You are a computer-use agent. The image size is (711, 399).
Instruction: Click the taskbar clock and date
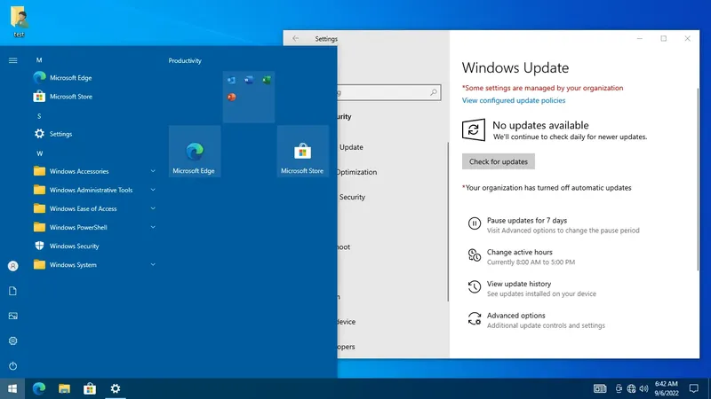pyautogui.click(x=666, y=388)
